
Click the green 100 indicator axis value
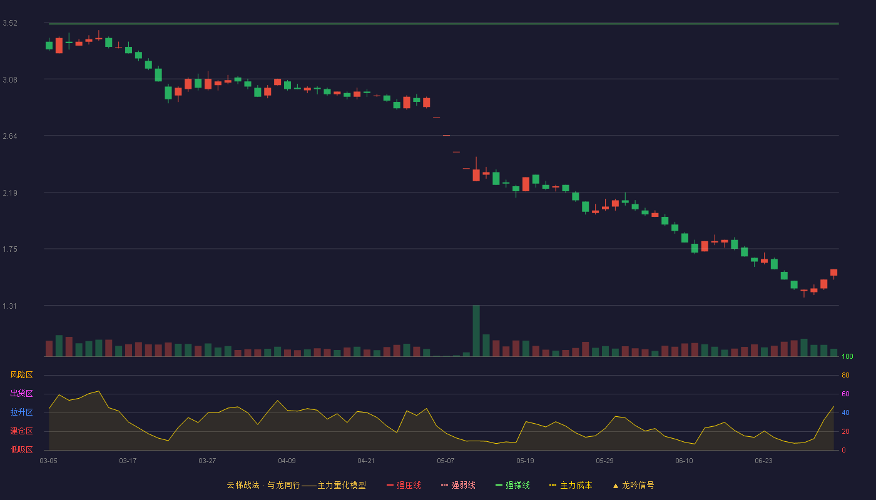click(847, 357)
